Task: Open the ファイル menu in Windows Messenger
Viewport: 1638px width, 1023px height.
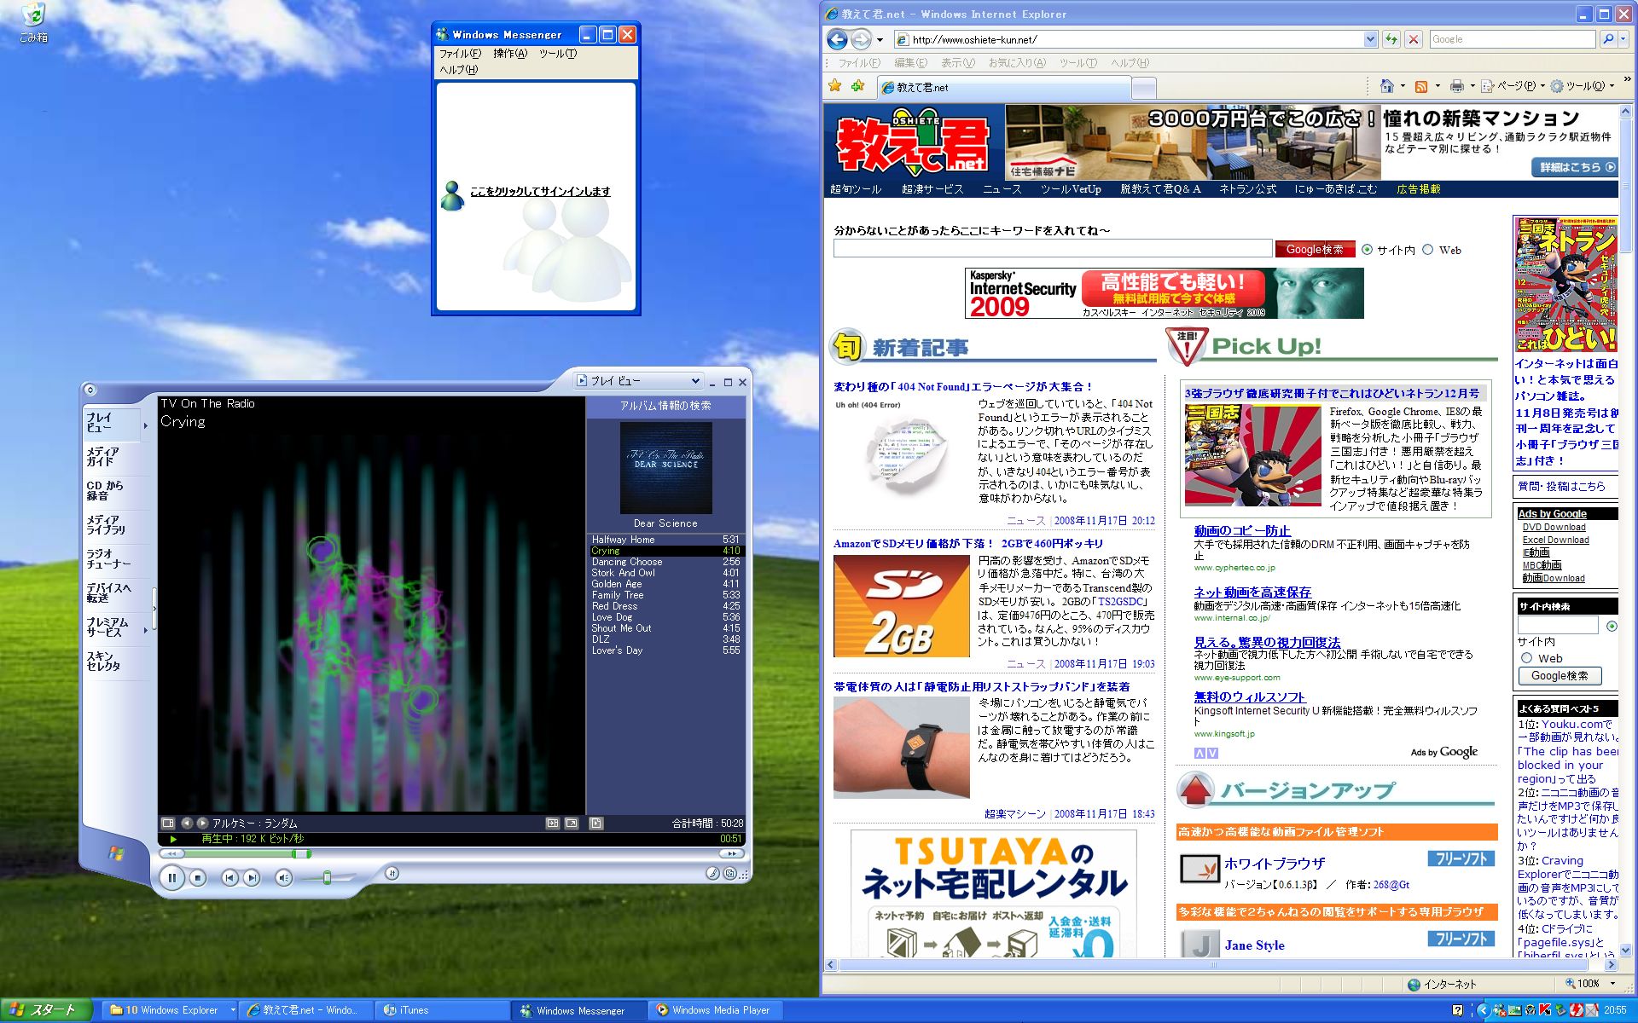Action: [x=460, y=53]
